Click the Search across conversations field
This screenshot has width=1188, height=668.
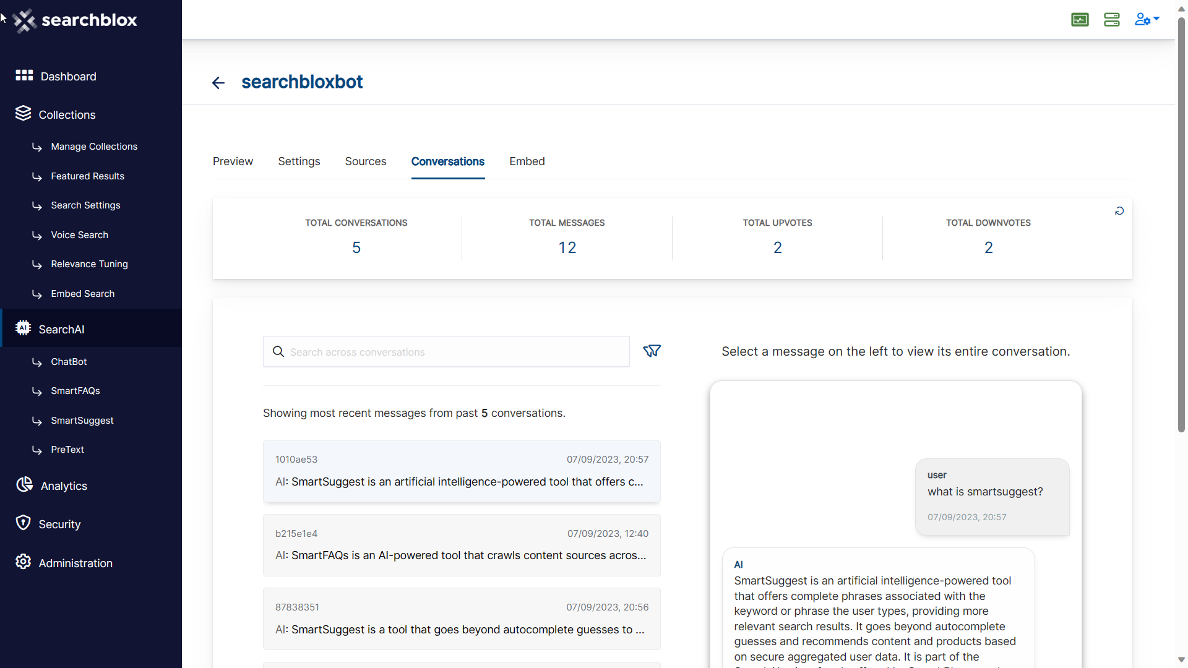pos(455,352)
